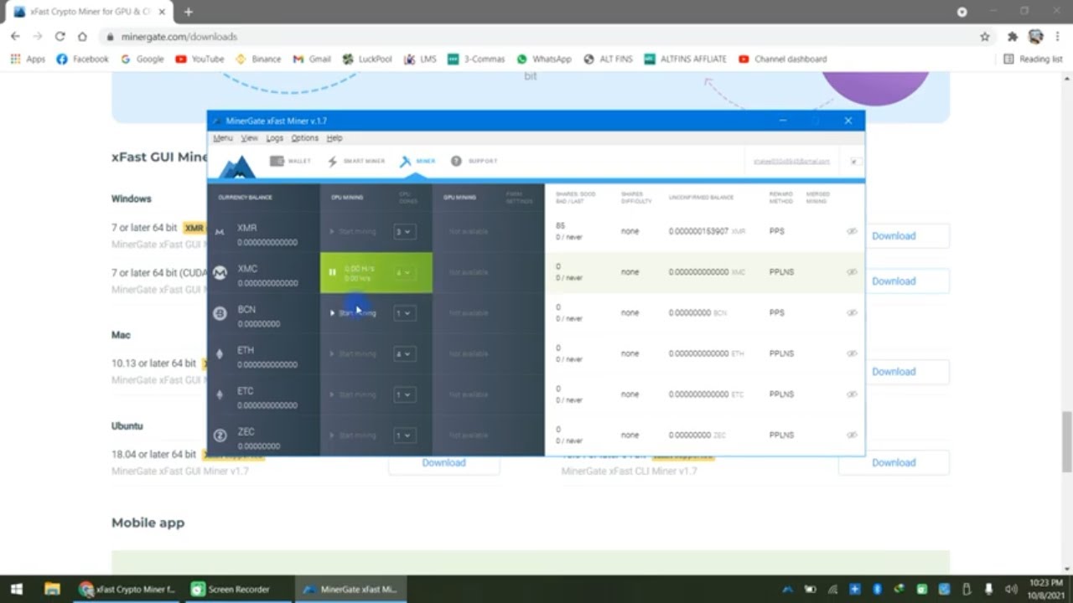Open the Facebook bookmark
The image size is (1073, 603).
(82, 59)
